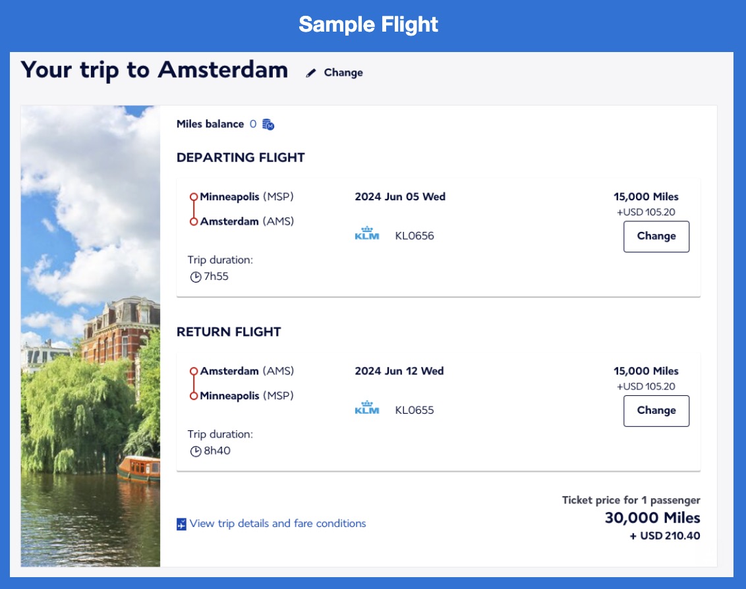The image size is (746, 589).
Task: Click the clock icon next to 8h40
Action: coord(196,451)
